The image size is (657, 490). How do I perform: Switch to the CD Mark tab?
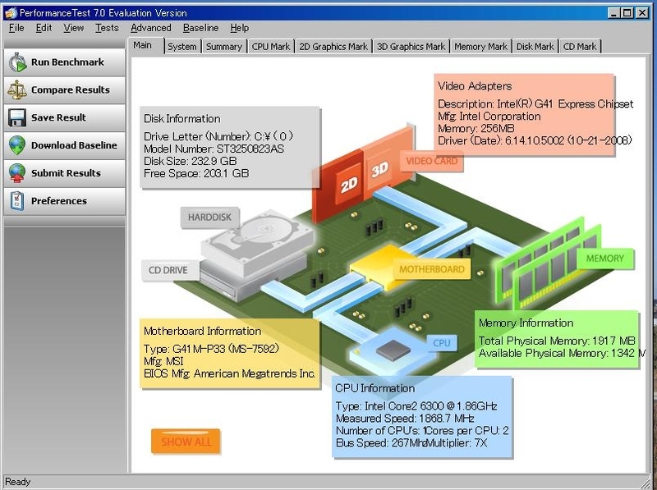[x=580, y=47]
